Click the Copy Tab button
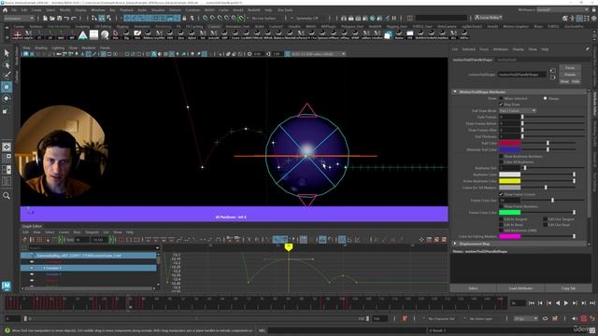 coord(568,288)
